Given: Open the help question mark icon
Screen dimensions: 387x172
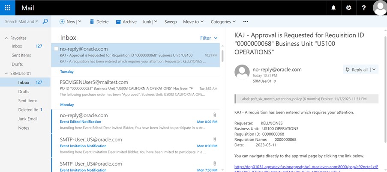Looking at the screenshot, I should click(x=363, y=8).
